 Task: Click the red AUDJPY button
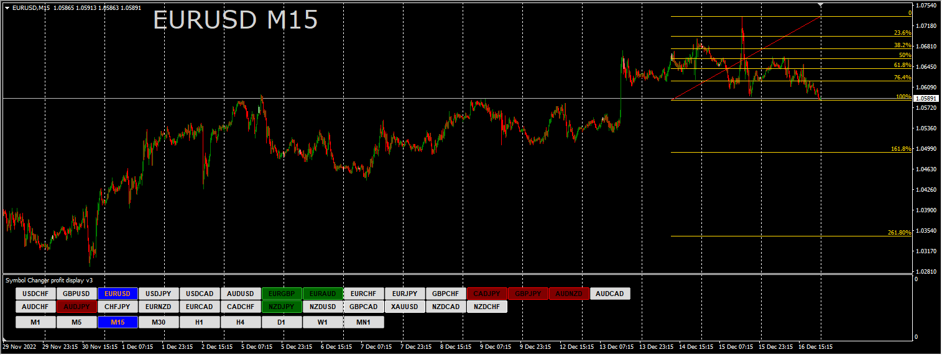(76, 307)
